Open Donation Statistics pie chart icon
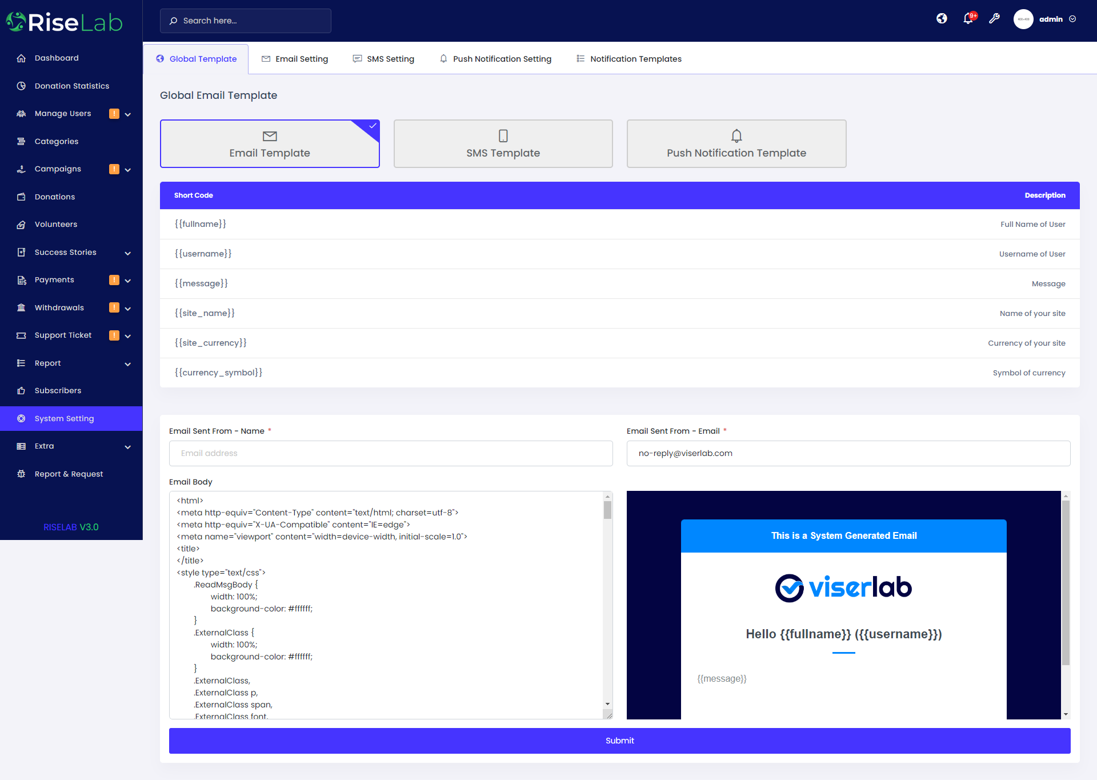The height and width of the screenshot is (780, 1097). [x=21, y=86]
